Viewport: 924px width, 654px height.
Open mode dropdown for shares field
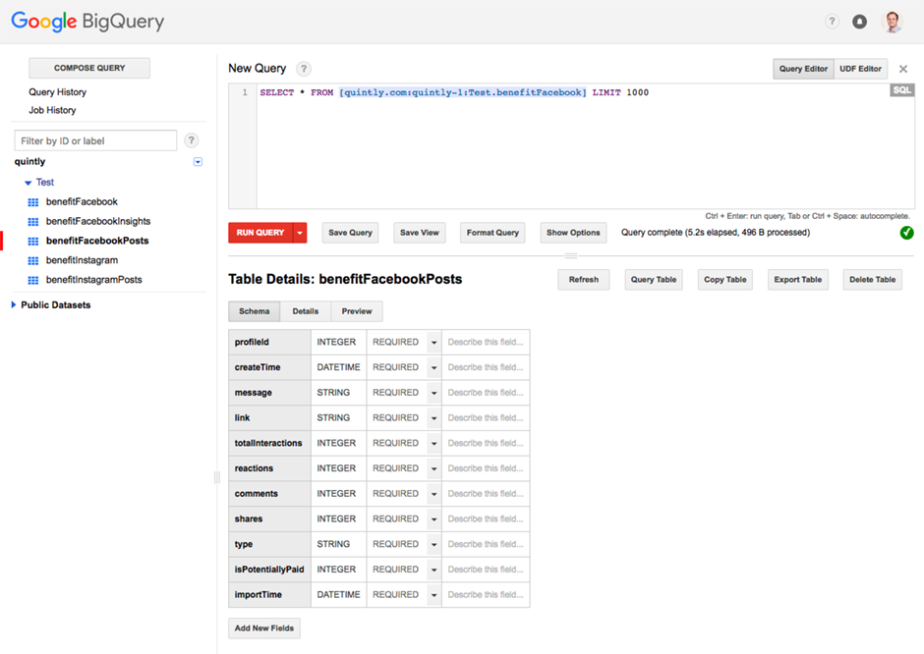[x=433, y=519]
